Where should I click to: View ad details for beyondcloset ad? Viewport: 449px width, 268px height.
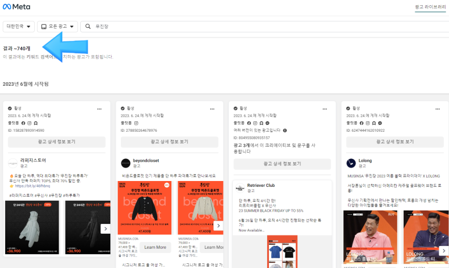pos(170,142)
